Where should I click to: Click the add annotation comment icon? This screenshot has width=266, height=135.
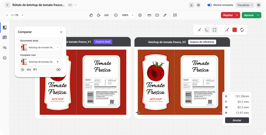pos(175,15)
